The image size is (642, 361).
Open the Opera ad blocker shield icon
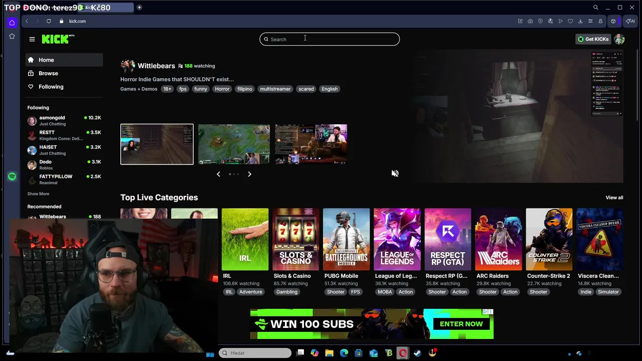pyautogui.click(x=540, y=21)
